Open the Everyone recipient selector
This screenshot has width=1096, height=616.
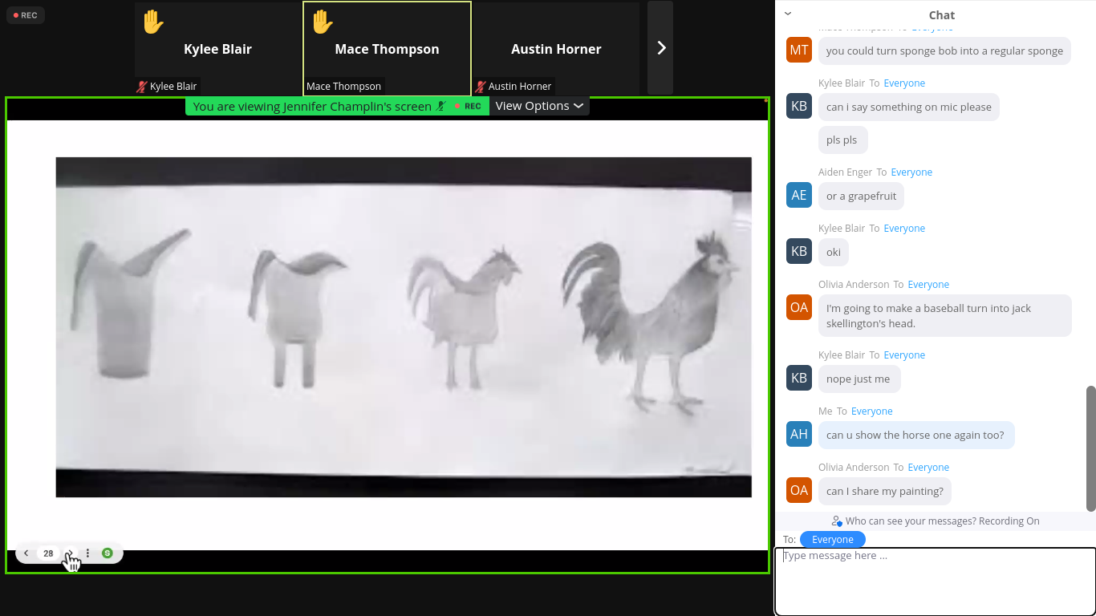[x=833, y=540]
